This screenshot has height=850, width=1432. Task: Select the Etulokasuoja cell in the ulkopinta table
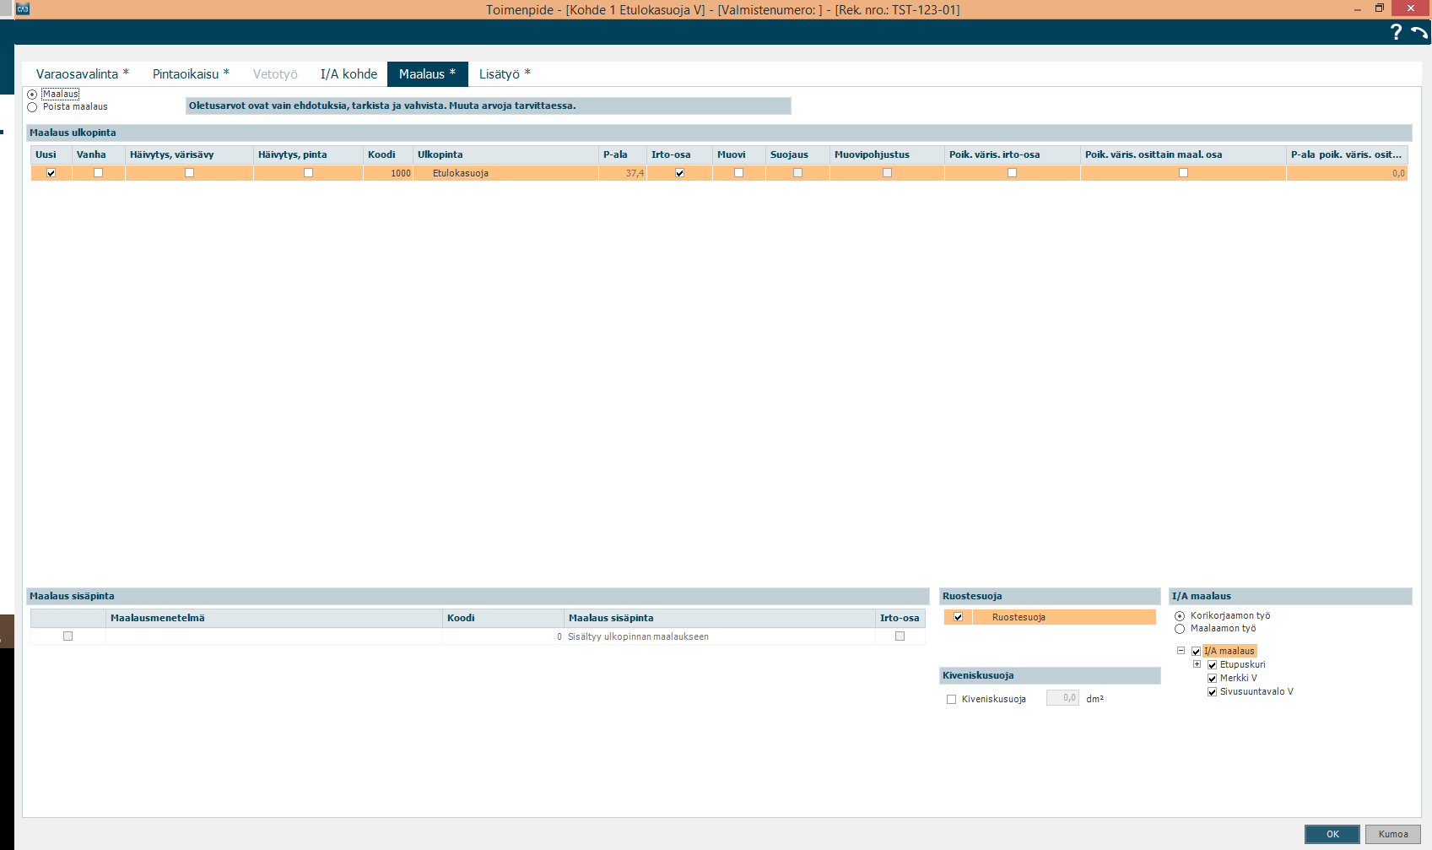[506, 173]
